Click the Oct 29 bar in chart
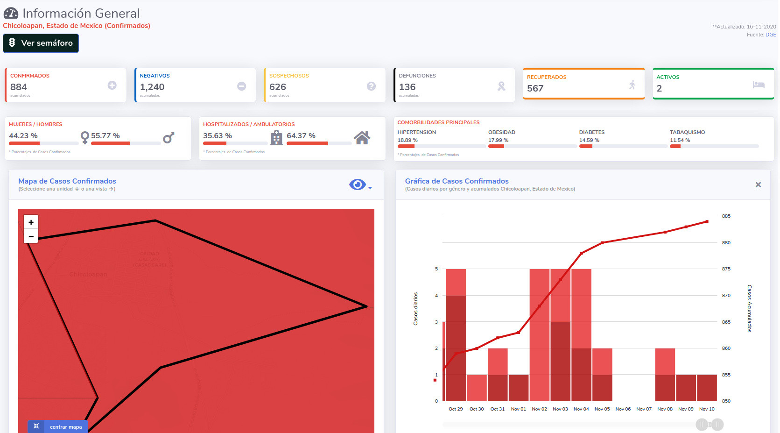This screenshot has height=433, width=780. click(x=456, y=335)
